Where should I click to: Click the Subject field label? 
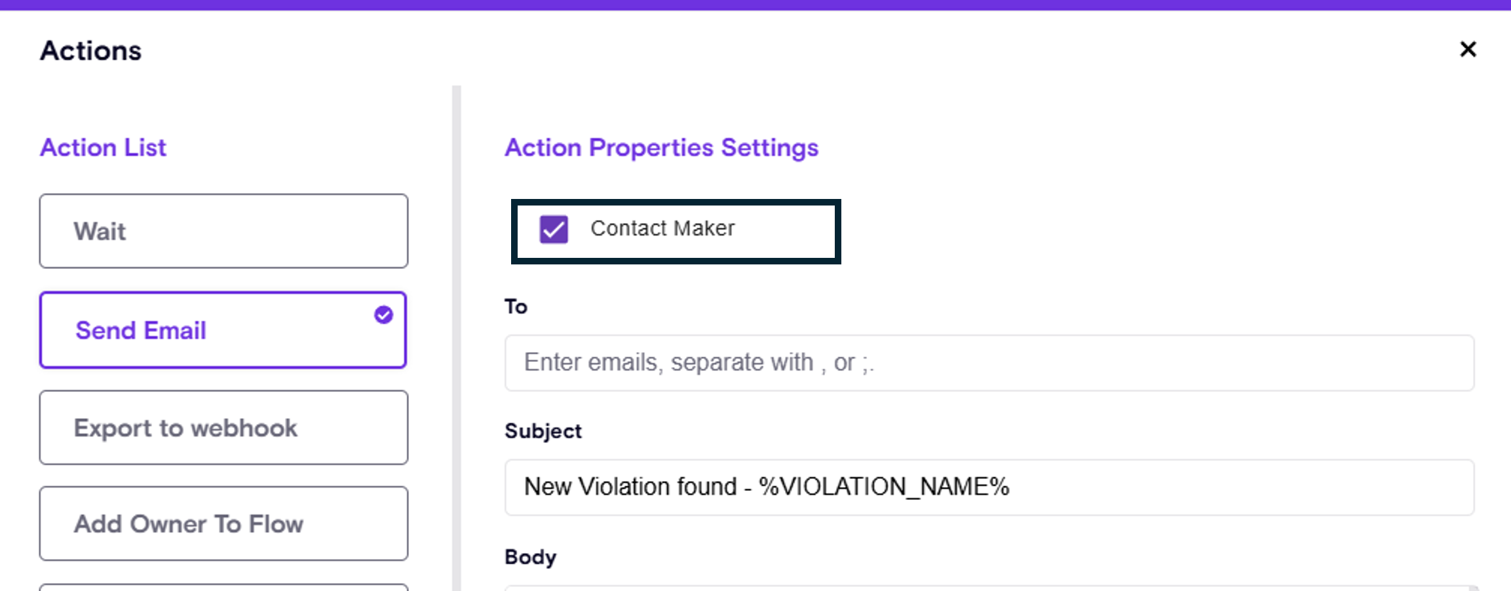point(543,431)
